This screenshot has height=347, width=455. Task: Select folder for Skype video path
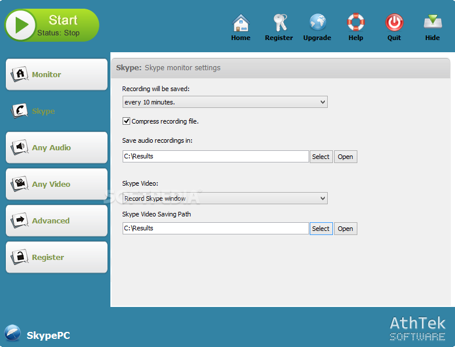[321, 229]
